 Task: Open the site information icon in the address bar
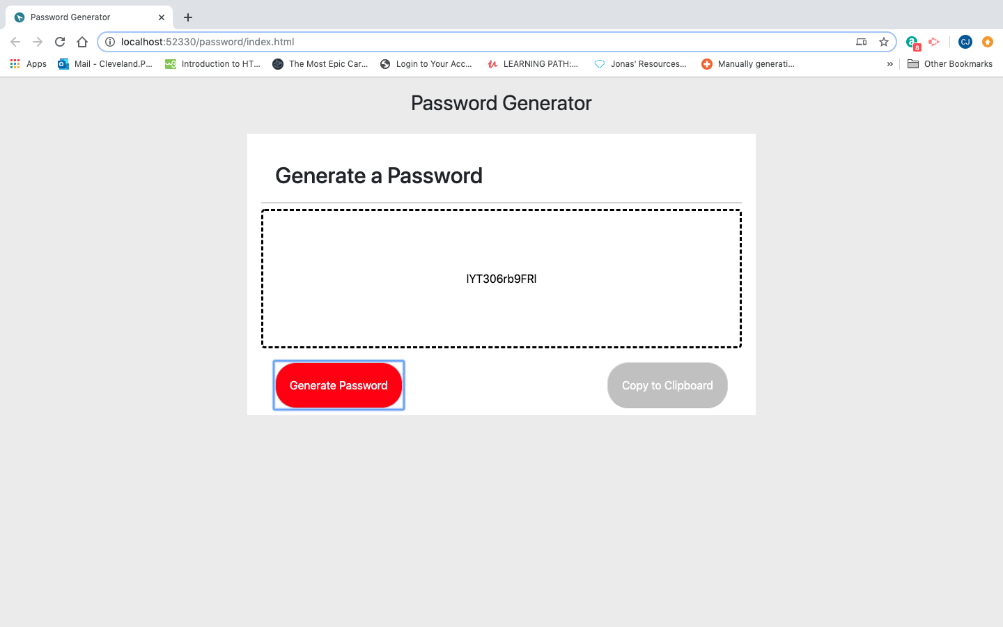point(109,41)
